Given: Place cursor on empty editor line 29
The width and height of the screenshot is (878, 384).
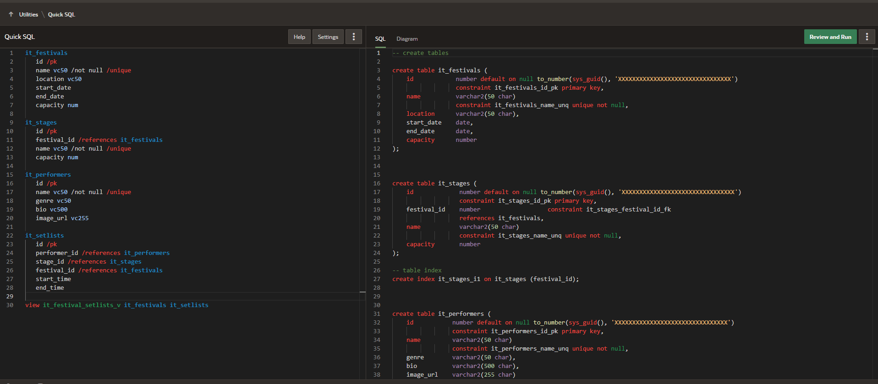Looking at the screenshot, I should pos(192,297).
